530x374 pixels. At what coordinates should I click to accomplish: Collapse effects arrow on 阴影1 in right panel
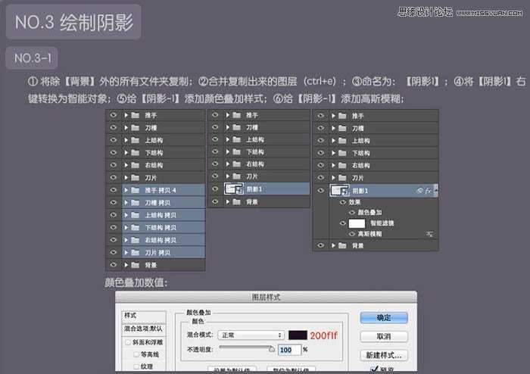click(435, 191)
